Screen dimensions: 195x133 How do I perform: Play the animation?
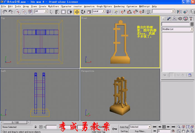164,127
